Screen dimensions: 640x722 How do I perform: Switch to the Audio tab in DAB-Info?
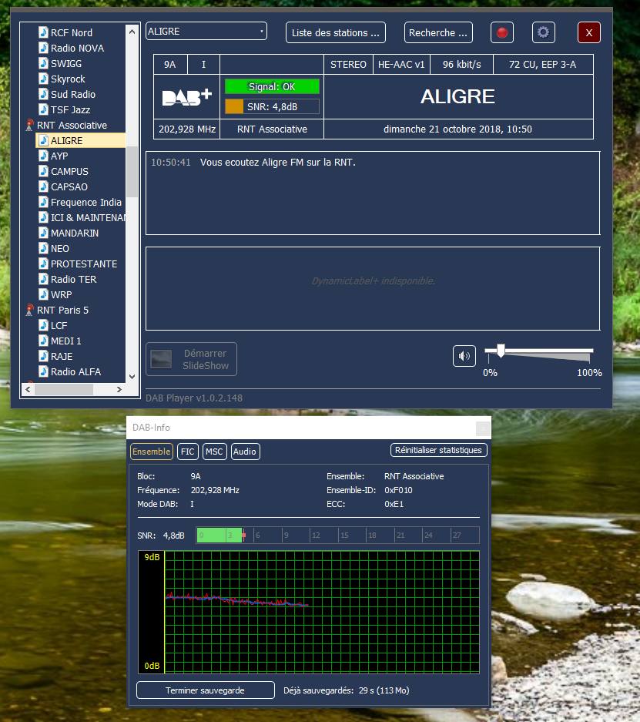tap(245, 452)
